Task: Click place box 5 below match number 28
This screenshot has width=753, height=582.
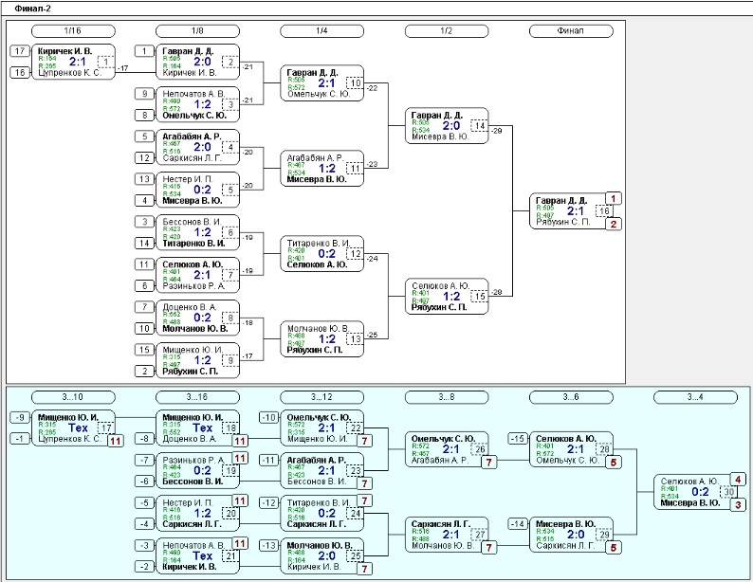Action: (614, 463)
